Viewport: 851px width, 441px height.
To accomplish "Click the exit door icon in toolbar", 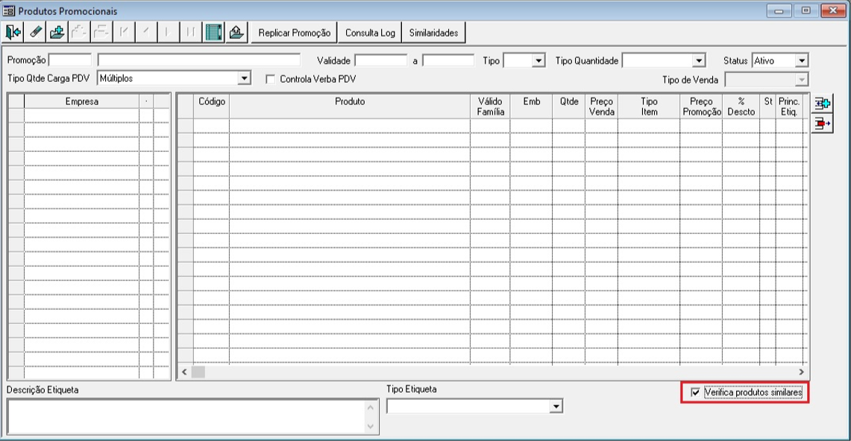I will coord(13,33).
